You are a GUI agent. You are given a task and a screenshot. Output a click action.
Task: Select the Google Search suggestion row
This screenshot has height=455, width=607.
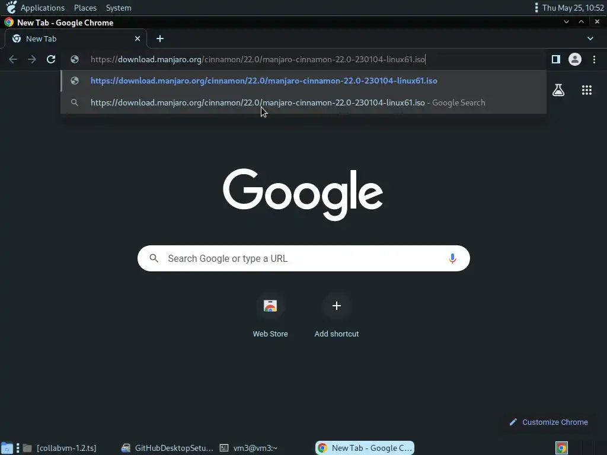pyautogui.click(x=303, y=102)
